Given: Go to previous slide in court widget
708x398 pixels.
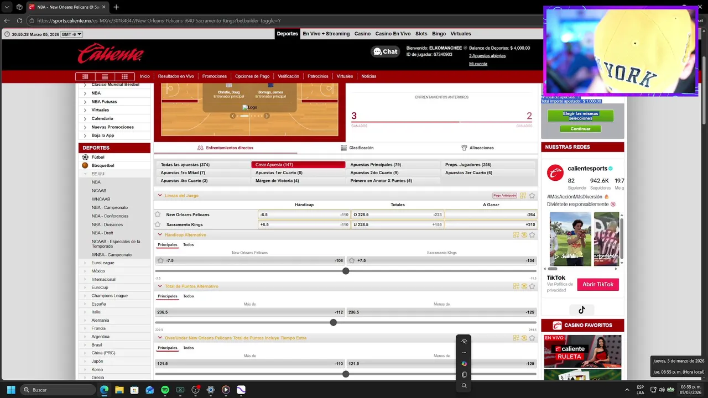Looking at the screenshot, I should tap(233, 116).
